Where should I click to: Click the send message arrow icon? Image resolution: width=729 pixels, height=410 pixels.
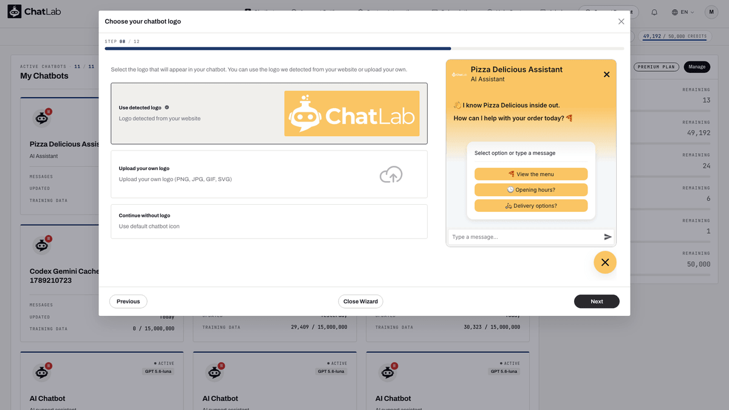pyautogui.click(x=607, y=237)
